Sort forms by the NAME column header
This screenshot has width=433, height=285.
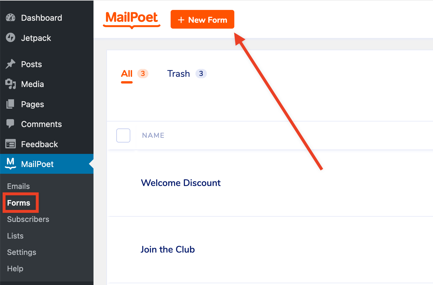[153, 135]
